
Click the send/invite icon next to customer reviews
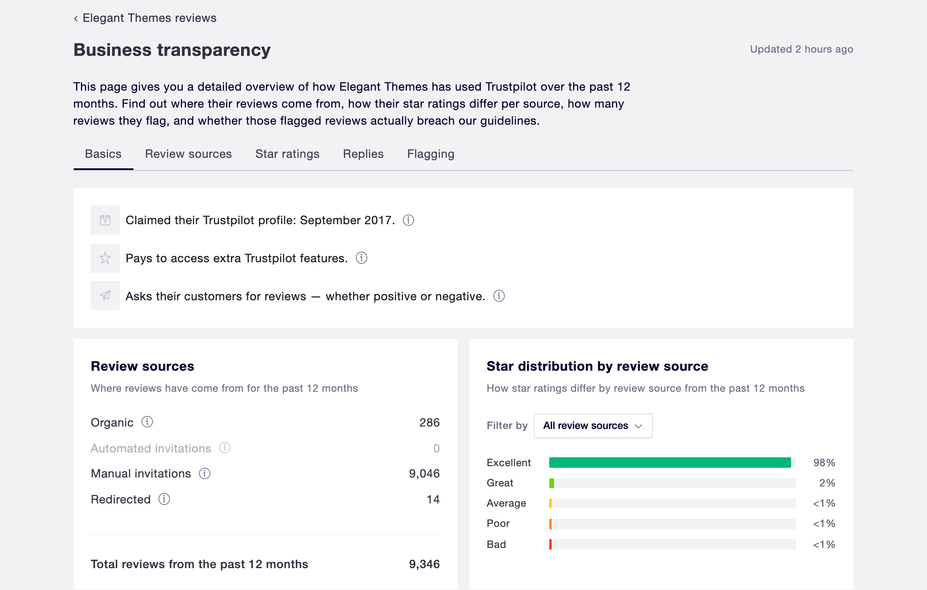[x=105, y=295]
